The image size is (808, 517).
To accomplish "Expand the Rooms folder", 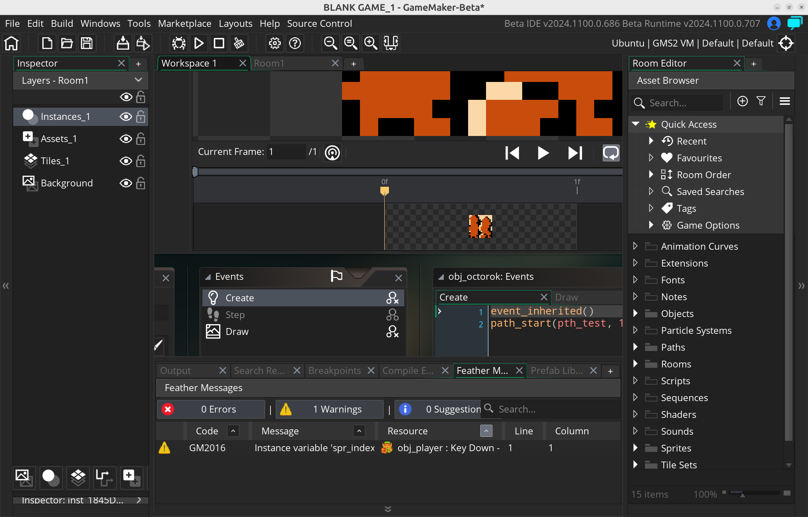I will click(635, 364).
